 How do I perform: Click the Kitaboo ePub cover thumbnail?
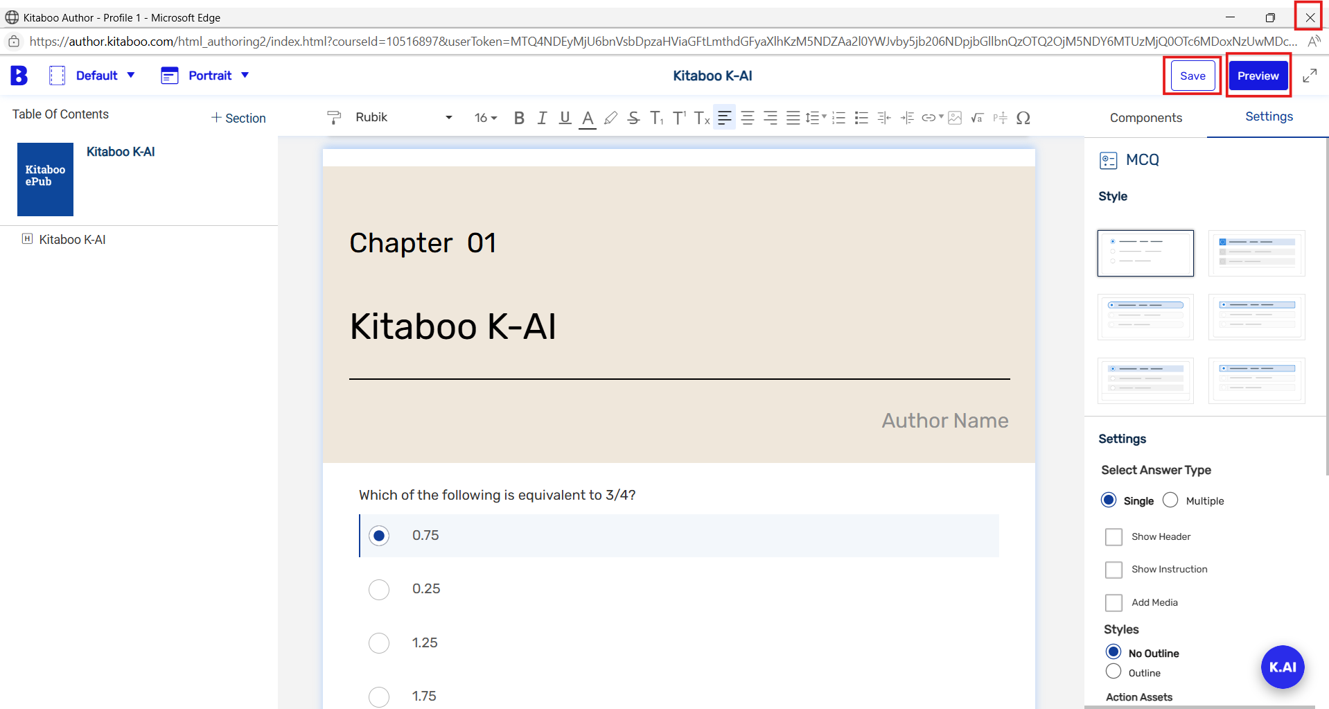[x=45, y=180]
